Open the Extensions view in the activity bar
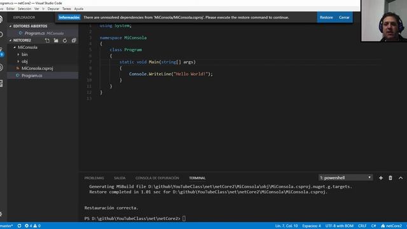The image size is (407, 229). (x=1, y=83)
